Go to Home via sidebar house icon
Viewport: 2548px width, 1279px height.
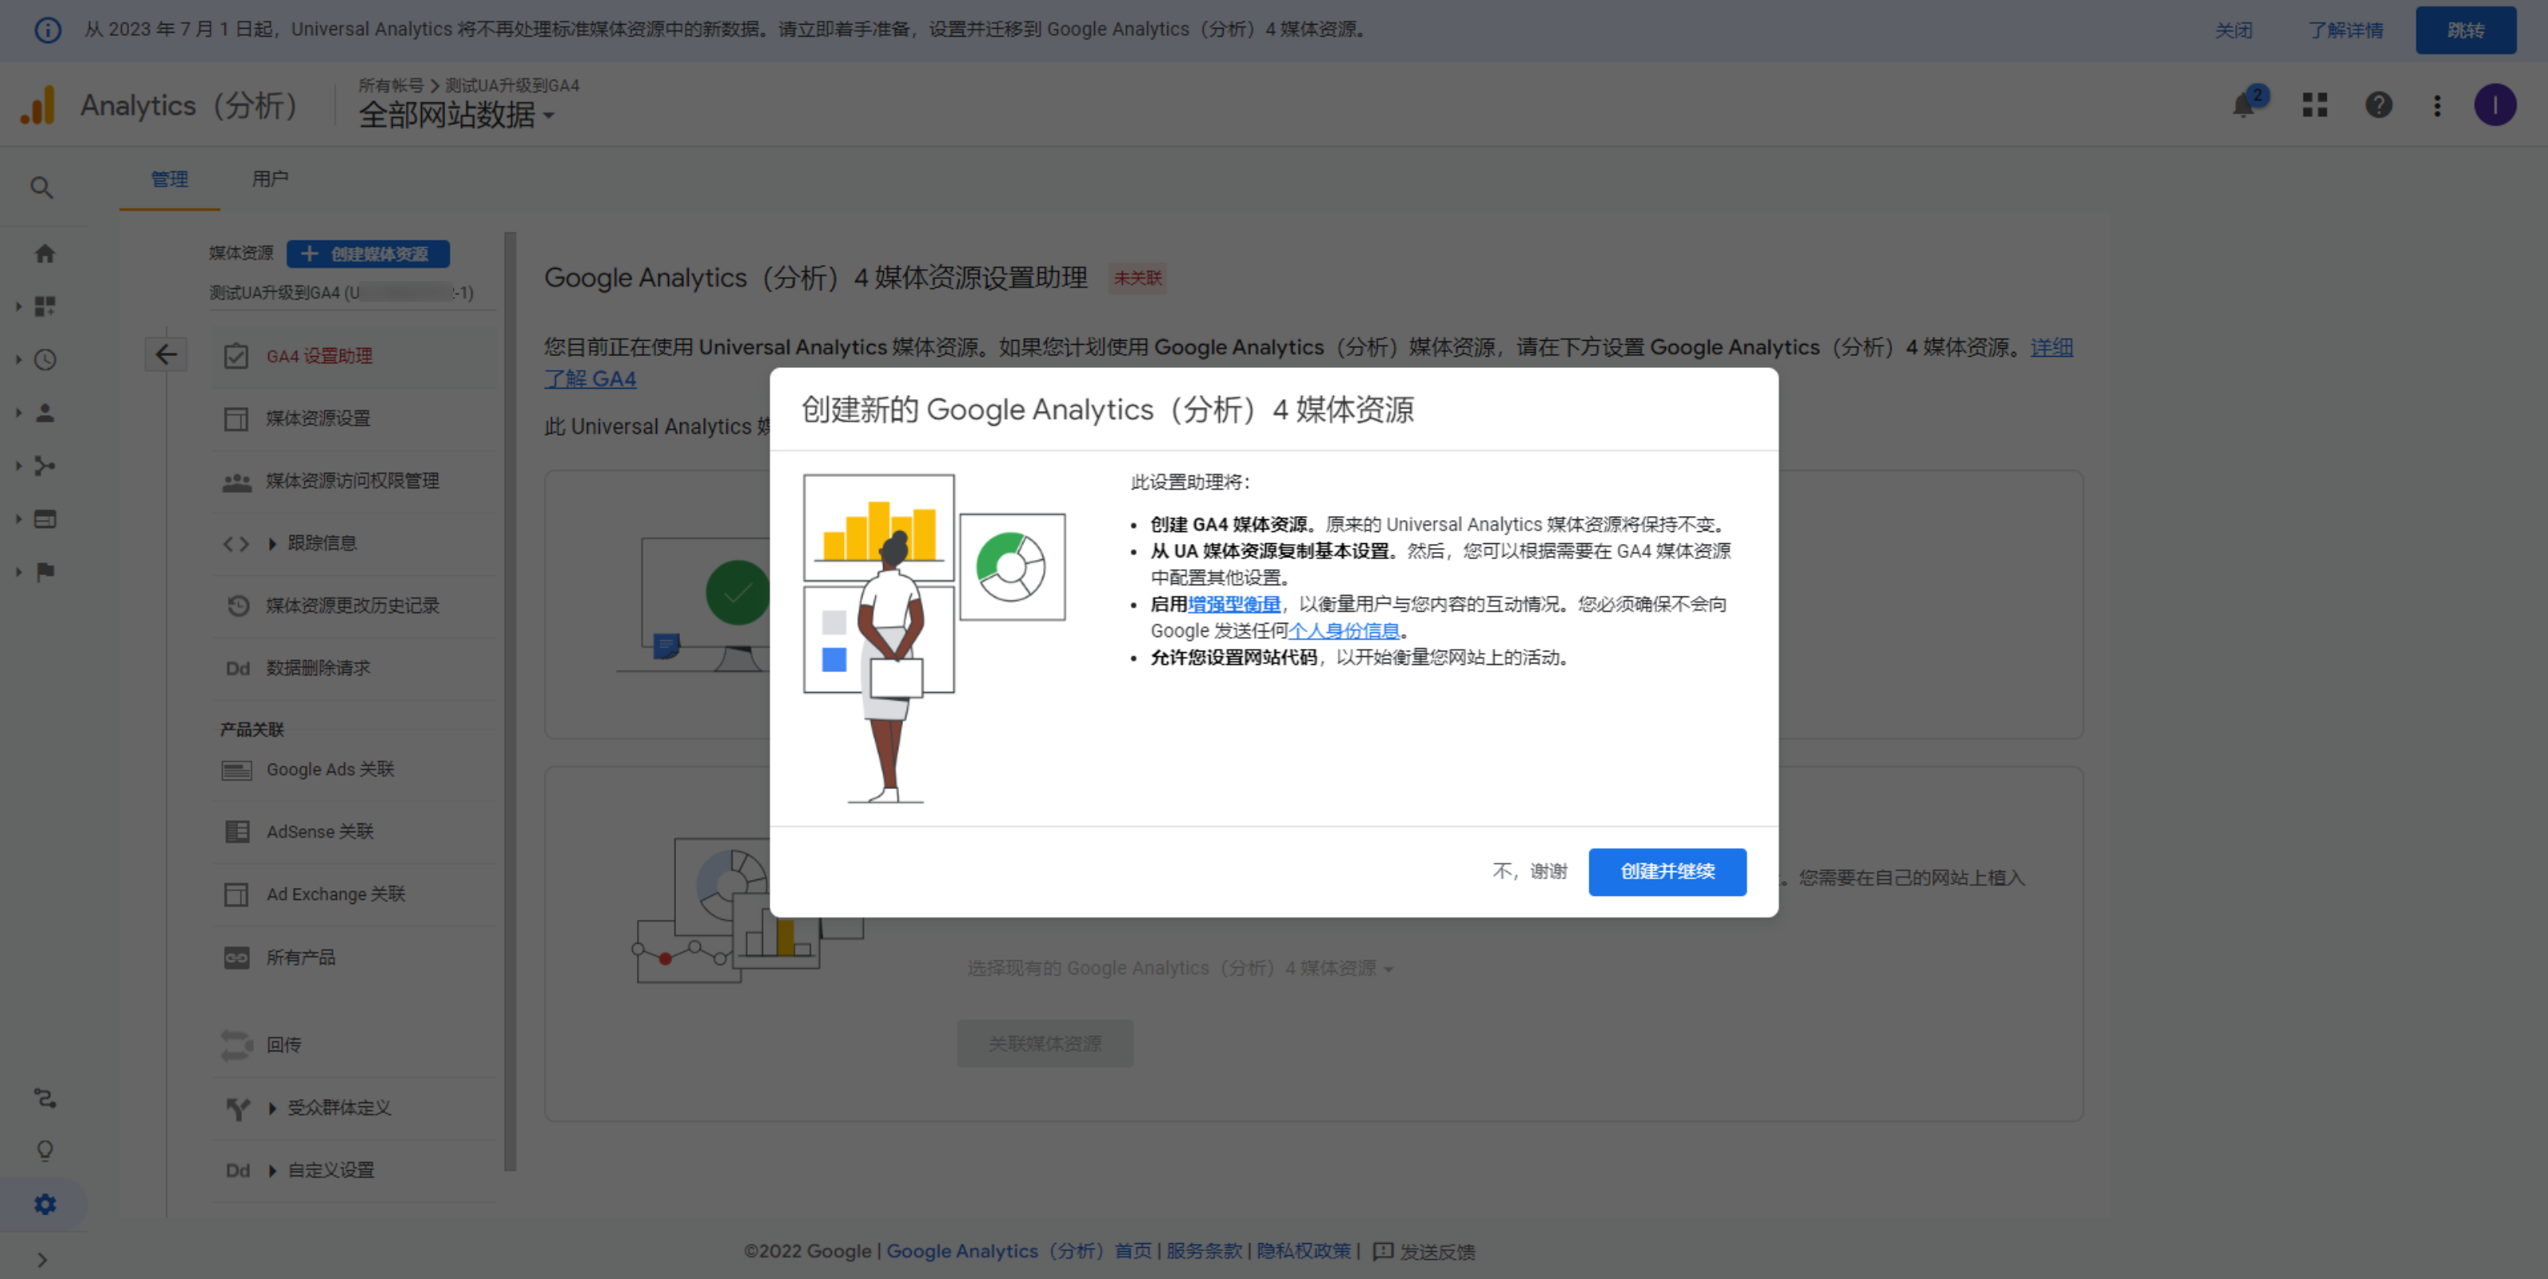[x=45, y=254]
